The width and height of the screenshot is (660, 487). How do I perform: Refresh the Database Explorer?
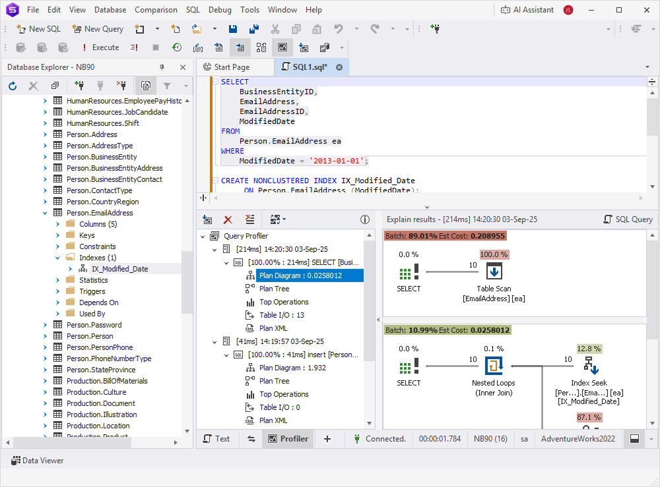pyautogui.click(x=12, y=86)
